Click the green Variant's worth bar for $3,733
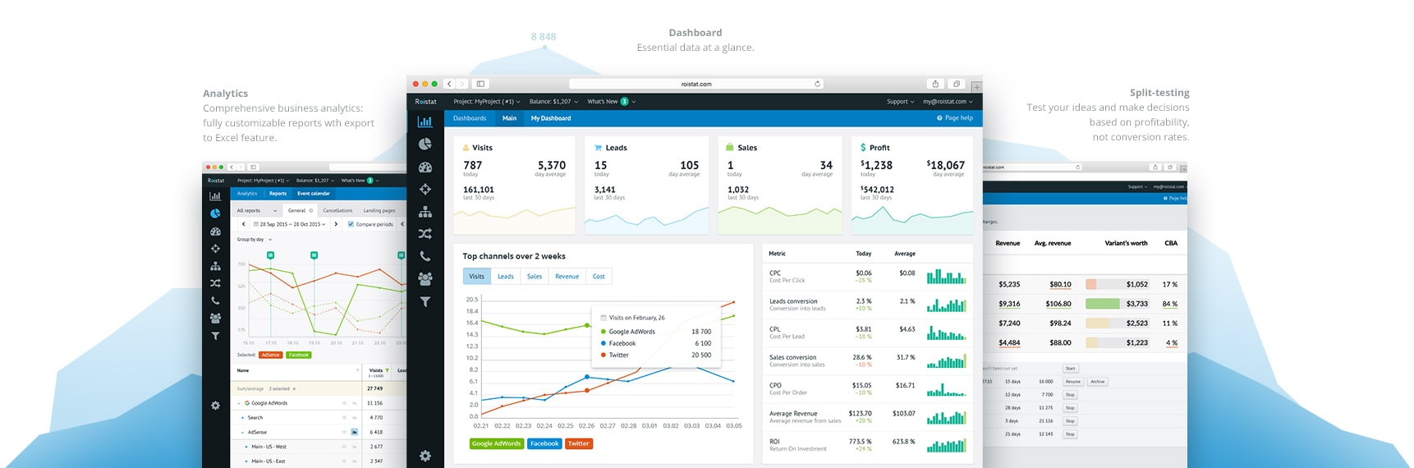1414x468 pixels. coord(1102,304)
